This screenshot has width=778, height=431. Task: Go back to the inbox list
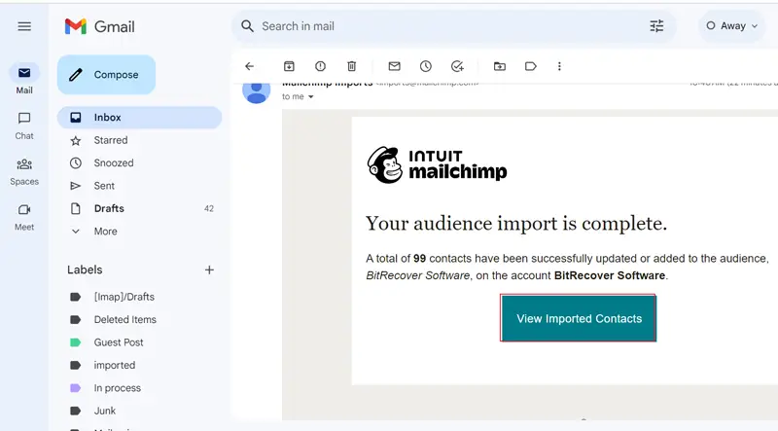(249, 66)
